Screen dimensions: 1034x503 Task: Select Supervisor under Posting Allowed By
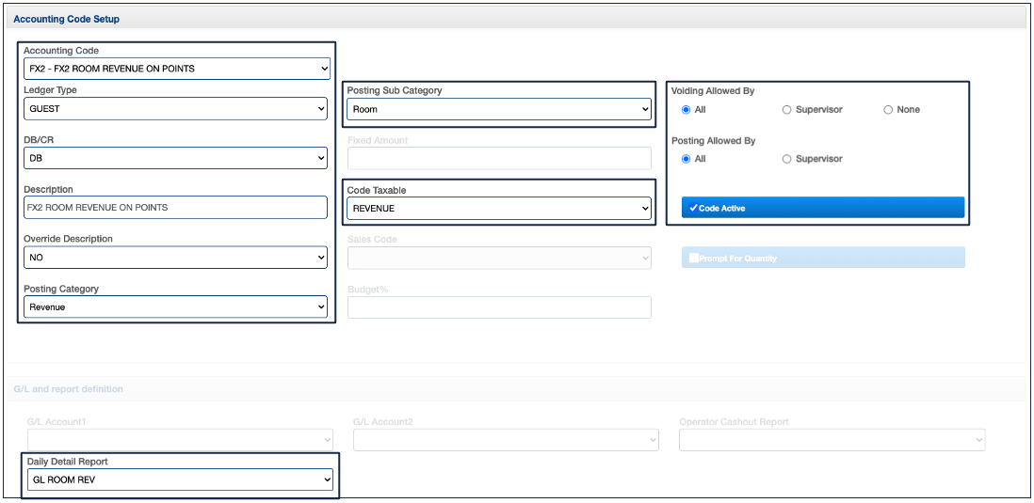point(787,159)
